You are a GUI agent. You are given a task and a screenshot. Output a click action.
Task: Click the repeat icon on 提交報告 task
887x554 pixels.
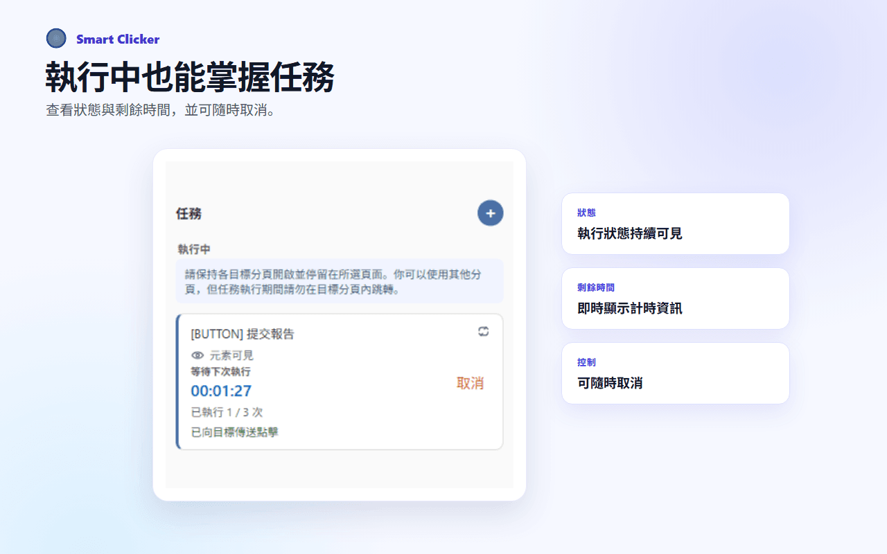pyautogui.click(x=484, y=332)
